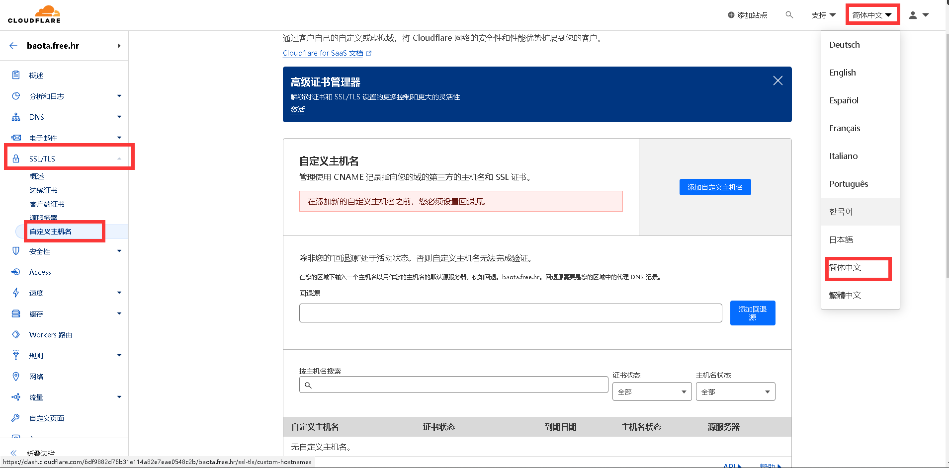Open the 证书状态 filter dropdown

(x=651, y=391)
